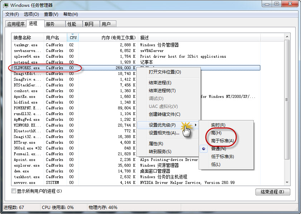Click the scrollbar up arrow

coord(287,37)
